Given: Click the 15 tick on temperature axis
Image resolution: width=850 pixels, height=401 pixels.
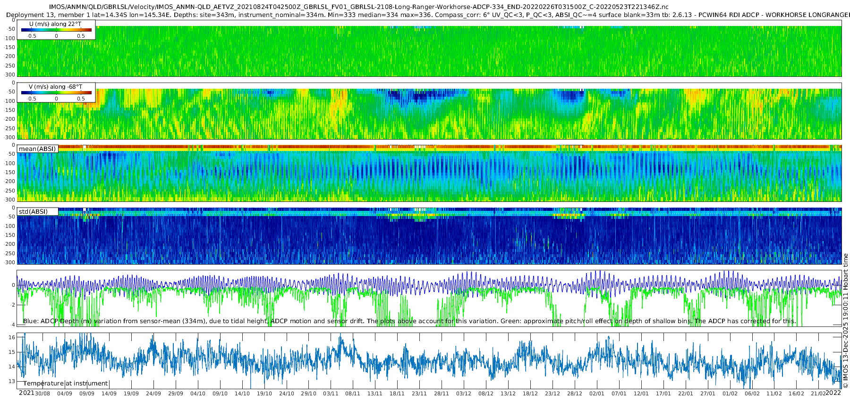Looking at the screenshot, I should tap(12, 352).
